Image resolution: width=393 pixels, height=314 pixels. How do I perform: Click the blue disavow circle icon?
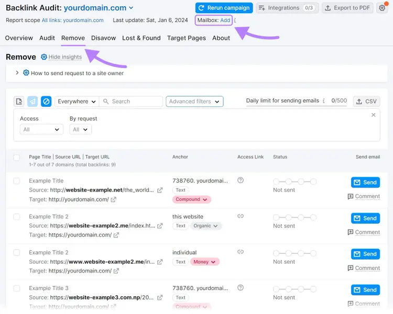coord(46,102)
